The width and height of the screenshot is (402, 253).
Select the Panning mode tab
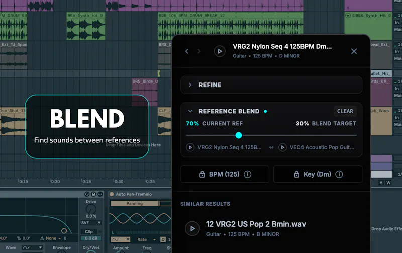point(134,204)
